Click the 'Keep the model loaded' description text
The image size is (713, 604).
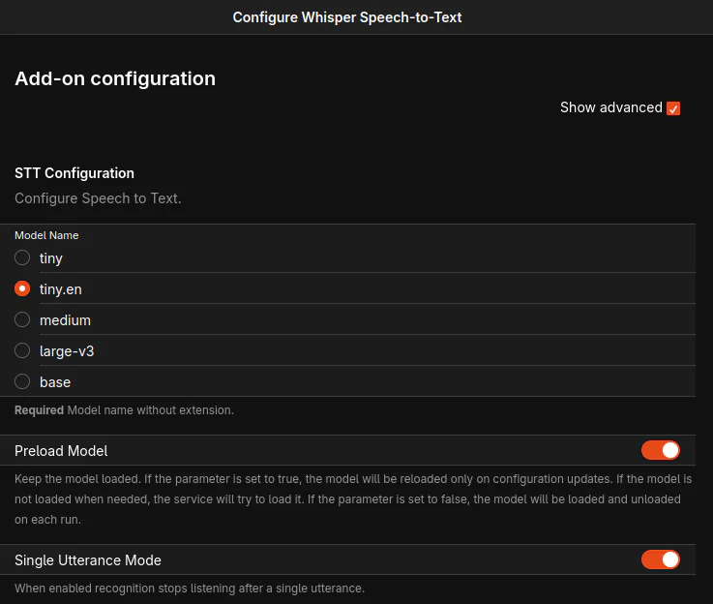353,498
